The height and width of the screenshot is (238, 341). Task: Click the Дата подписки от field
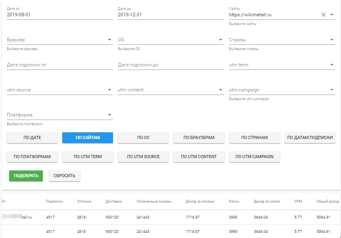[x=59, y=65]
